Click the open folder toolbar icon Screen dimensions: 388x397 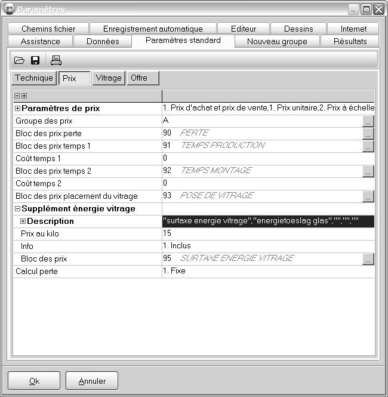19,60
